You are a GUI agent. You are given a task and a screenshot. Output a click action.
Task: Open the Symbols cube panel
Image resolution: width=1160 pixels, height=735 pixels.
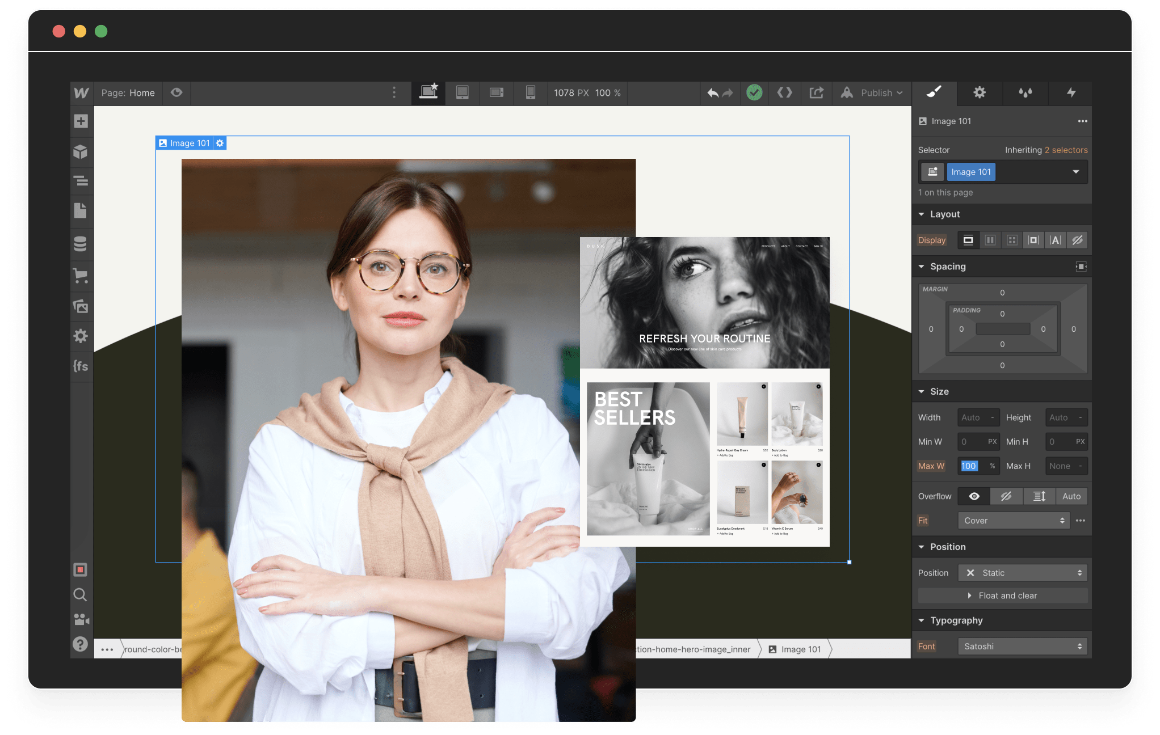tap(81, 151)
